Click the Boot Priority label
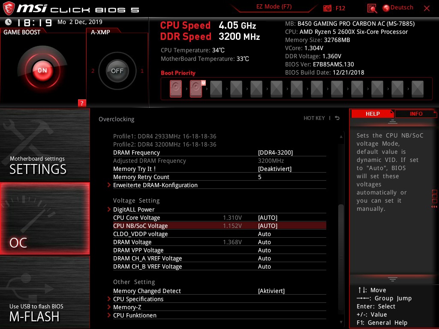 coord(178,73)
